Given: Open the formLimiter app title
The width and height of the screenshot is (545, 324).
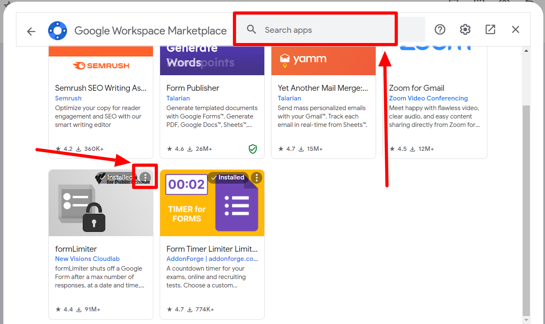Looking at the screenshot, I should pos(76,249).
